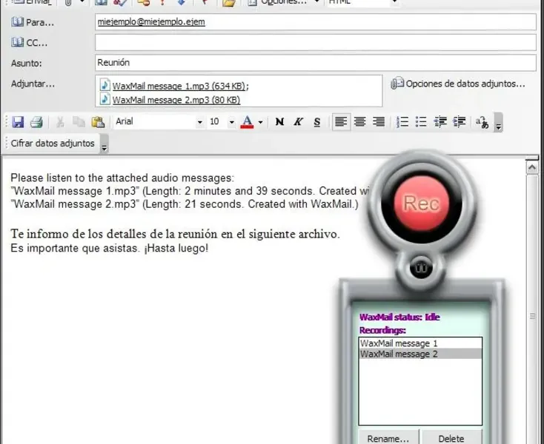Screen dimensions: 544x444
Task: Click the line 'Es importante que asistas. ¡Hasta luego!'
Action: pyautogui.click(x=109, y=248)
